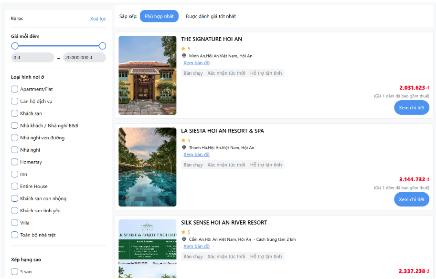
Task: Click the maximum price field showing 20.000.000 đ
Action: [x=85, y=57]
